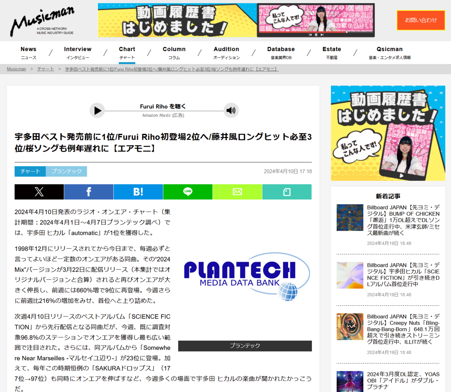This screenshot has width=451, height=392.
Task: Play the Furui Riho Amazon Music track
Action: (x=97, y=111)
